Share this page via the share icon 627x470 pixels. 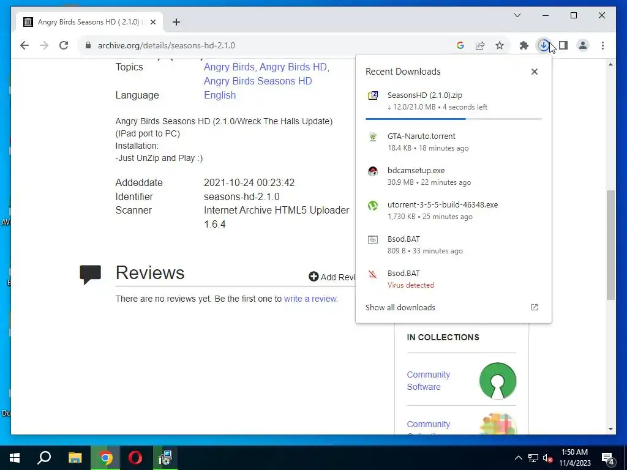coord(480,45)
